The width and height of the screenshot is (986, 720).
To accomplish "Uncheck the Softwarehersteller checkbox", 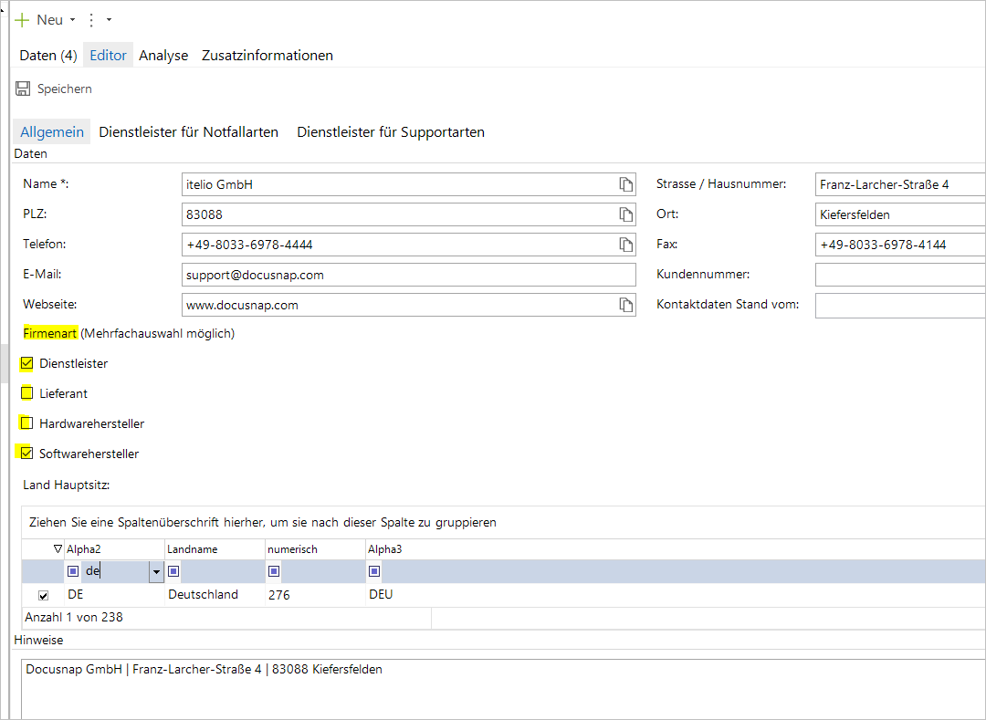I will tap(26, 453).
